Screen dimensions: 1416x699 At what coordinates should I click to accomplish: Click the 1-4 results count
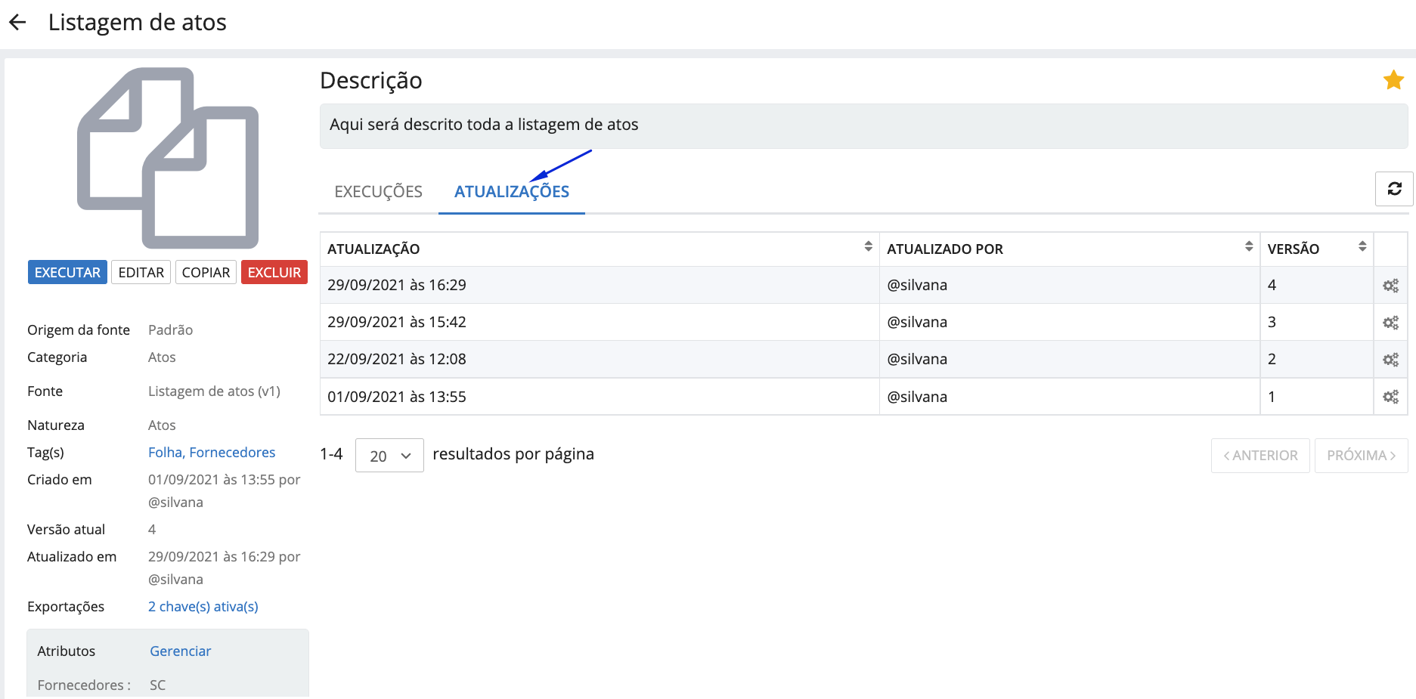331,454
